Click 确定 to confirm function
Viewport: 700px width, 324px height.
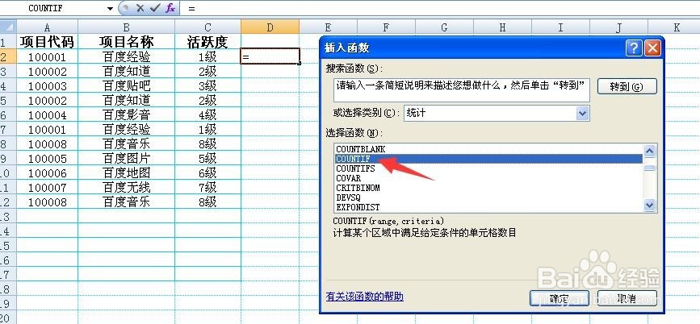coord(559,298)
